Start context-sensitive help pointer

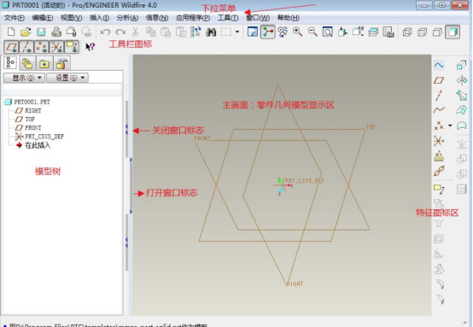click(x=91, y=47)
